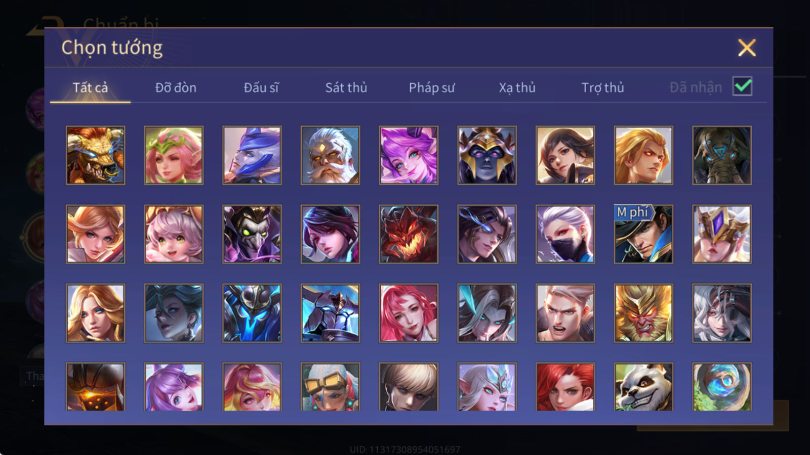Pick the pink-haired elf with leaf crown

(174, 155)
